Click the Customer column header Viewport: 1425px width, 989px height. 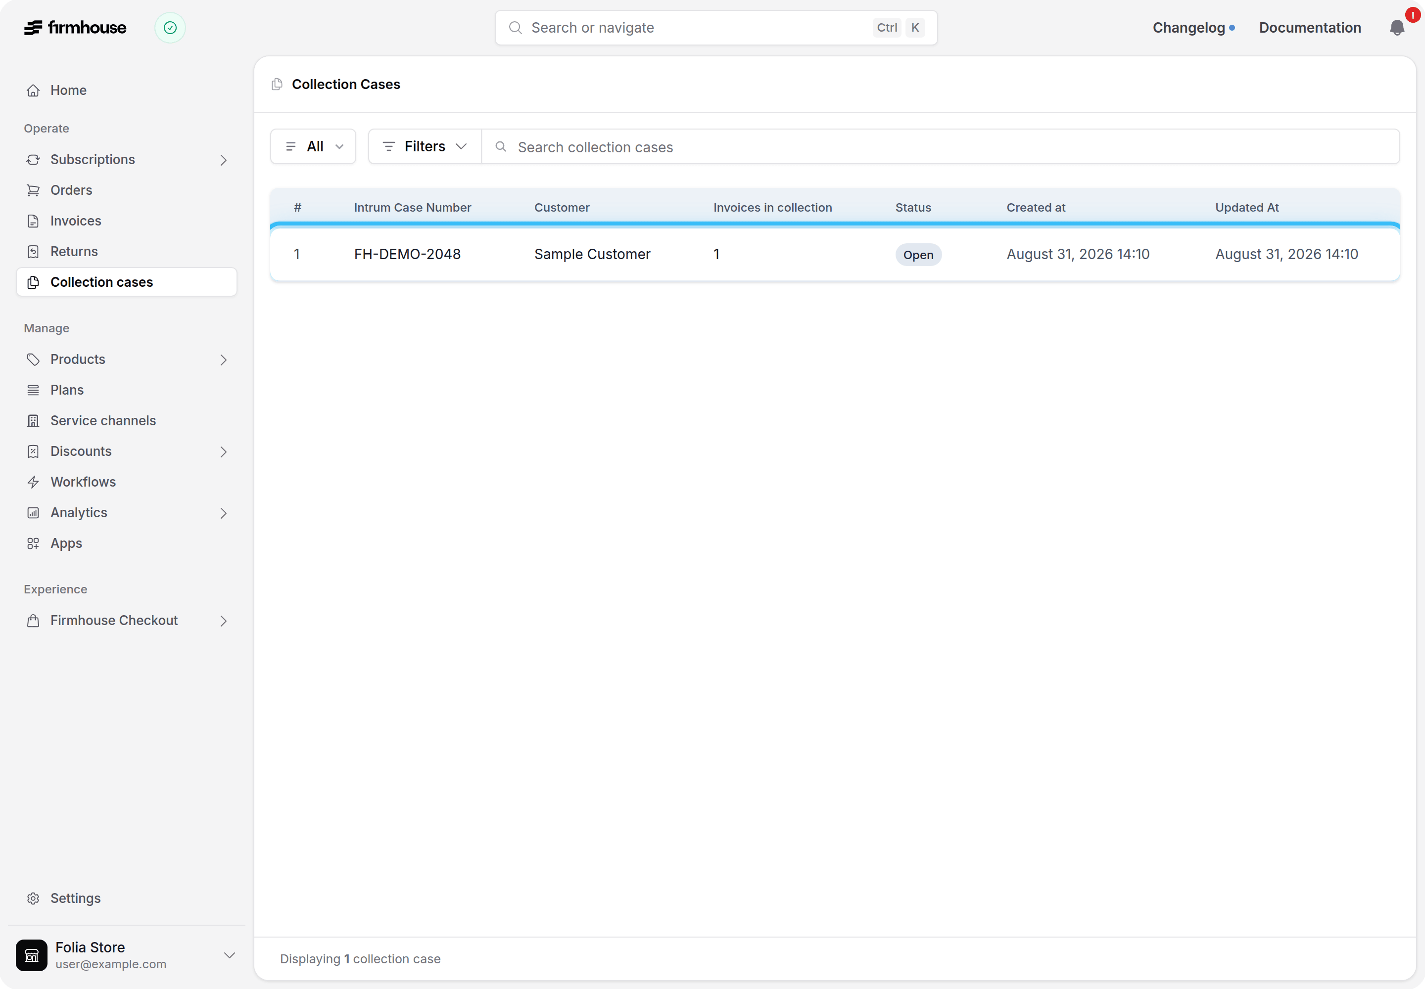point(562,208)
